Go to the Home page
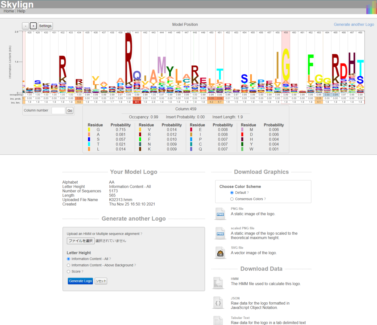The image size is (377, 325). (9, 11)
